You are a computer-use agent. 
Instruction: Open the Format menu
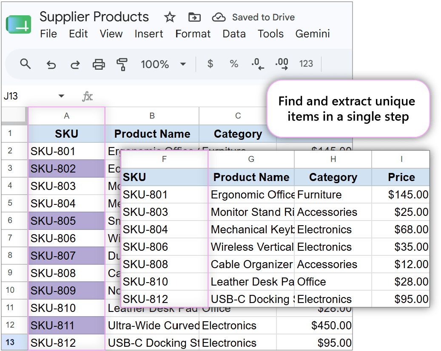click(x=193, y=34)
